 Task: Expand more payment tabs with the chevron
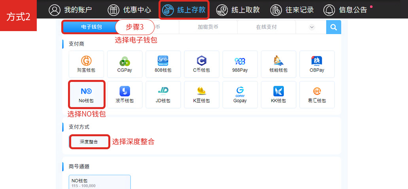[x=312, y=27]
